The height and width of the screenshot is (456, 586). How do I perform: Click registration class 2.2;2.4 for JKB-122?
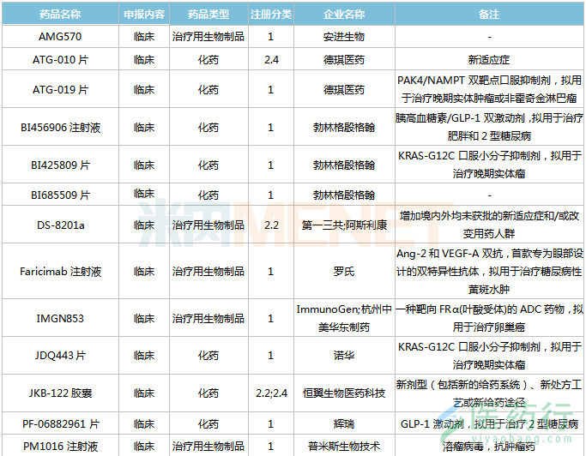(x=271, y=393)
